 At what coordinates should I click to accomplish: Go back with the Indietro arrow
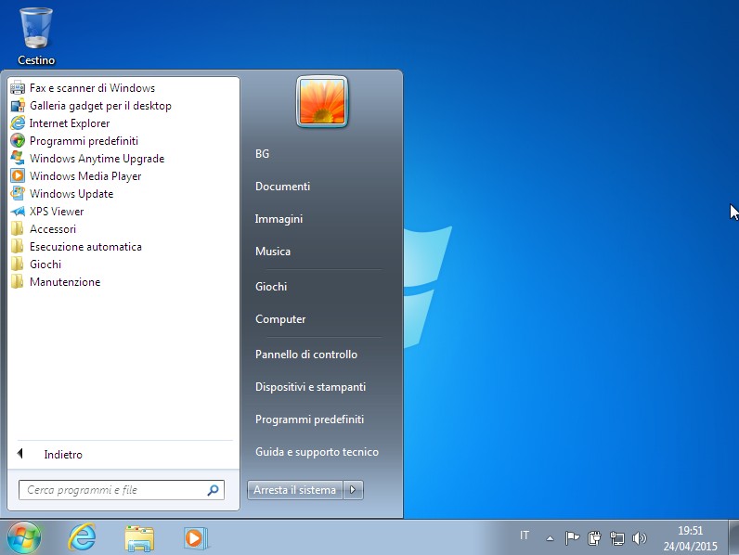(19, 454)
